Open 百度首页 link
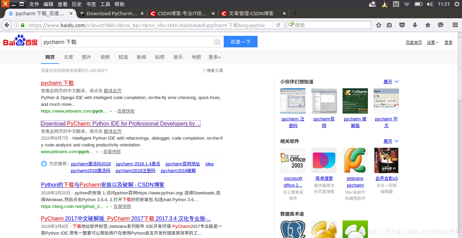Viewport: 462px width, 238px height. tap(414, 43)
